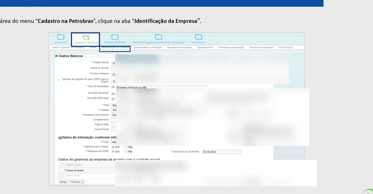Click the Editar button
Viewport: 373px width, 194px height.
click(63, 182)
